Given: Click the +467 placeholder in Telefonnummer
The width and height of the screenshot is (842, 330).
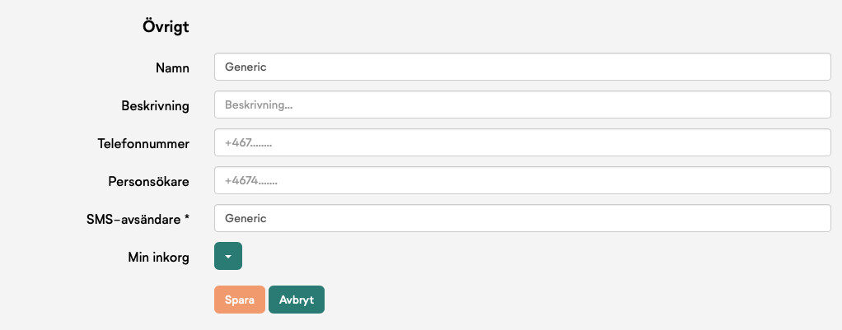Looking at the screenshot, I should click(x=248, y=143).
